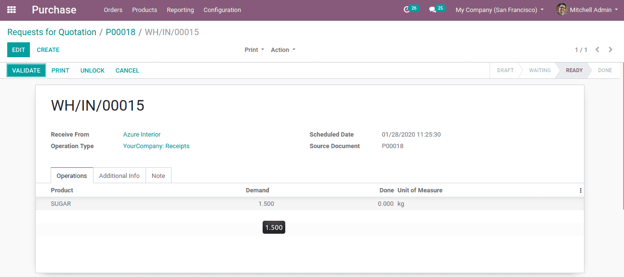Validate the receipt WH/IN/00015
Screen dimensions: 624x277
26,71
